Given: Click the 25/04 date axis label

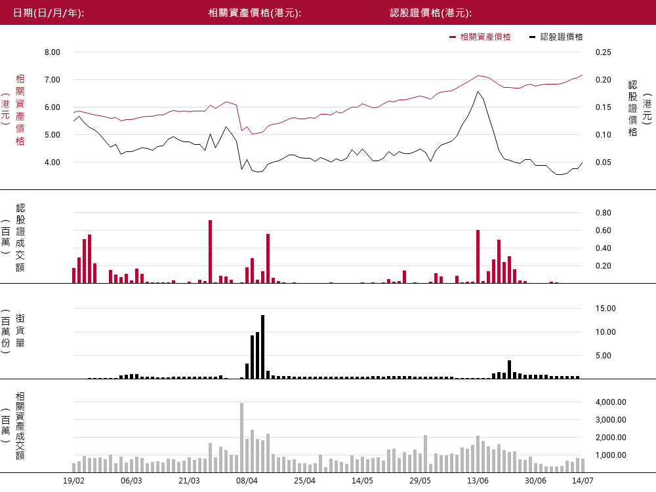Looking at the screenshot, I should [304, 481].
